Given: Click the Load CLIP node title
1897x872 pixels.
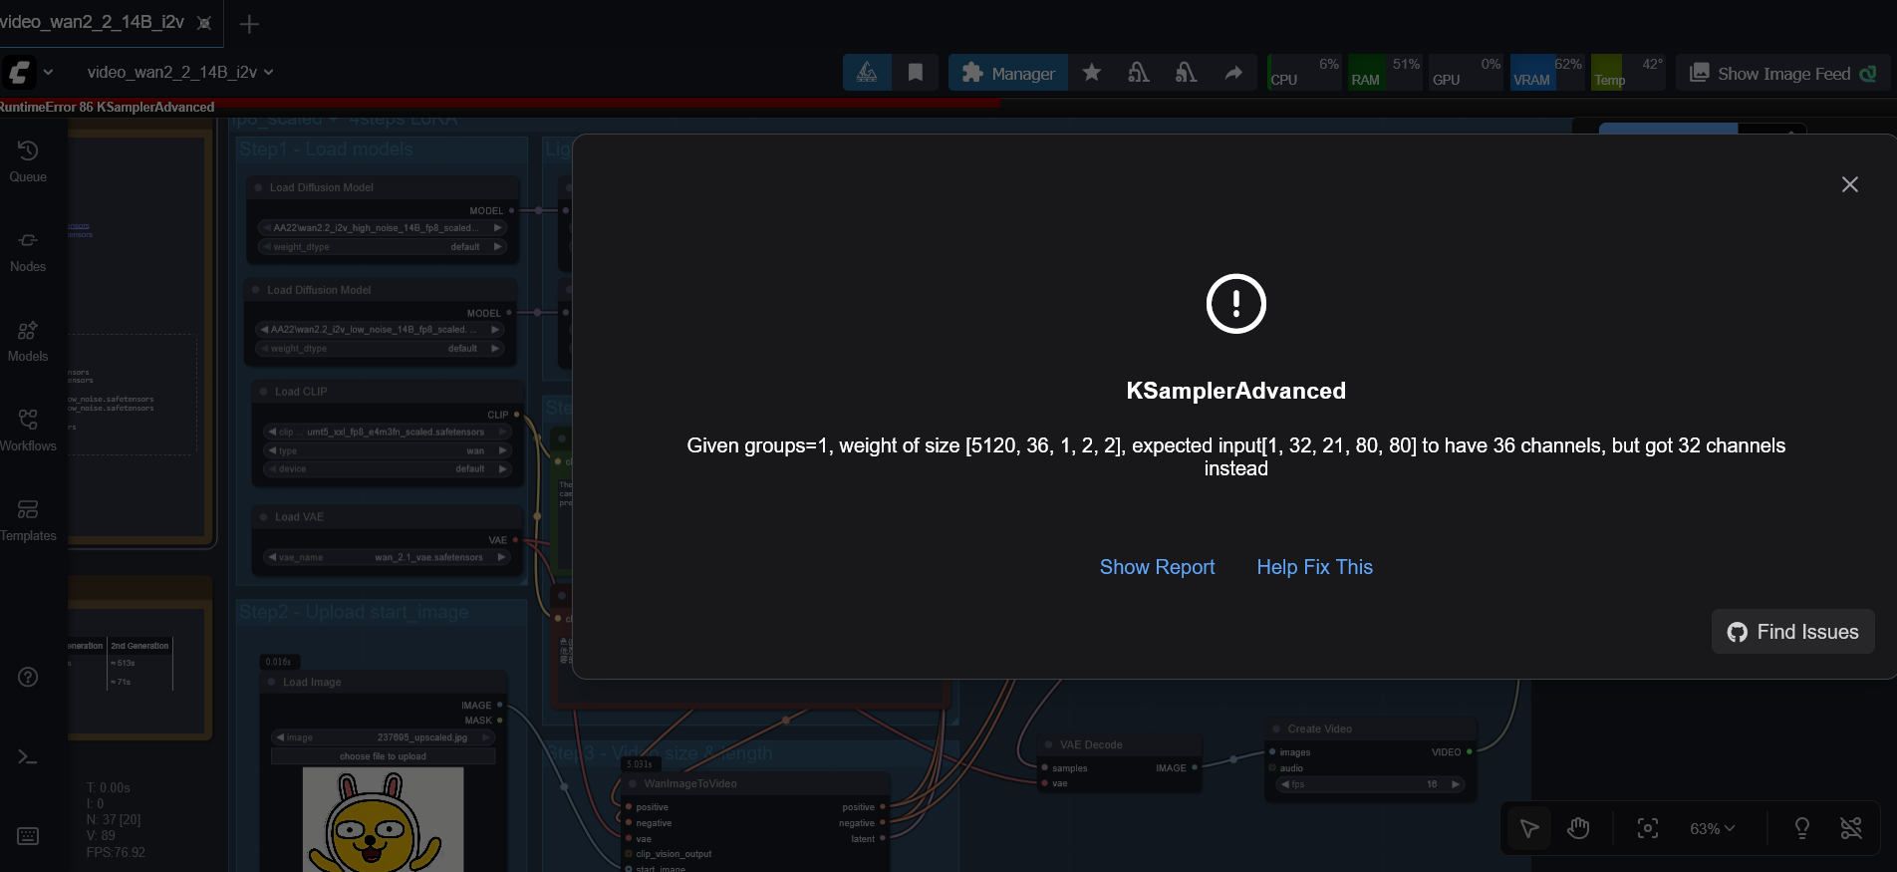Looking at the screenshot, I should pyautogui.click(x=301, y=392).
